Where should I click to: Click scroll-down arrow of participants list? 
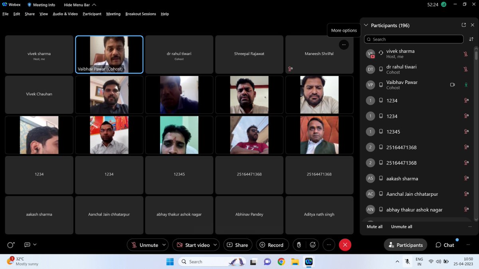(476, 219)
